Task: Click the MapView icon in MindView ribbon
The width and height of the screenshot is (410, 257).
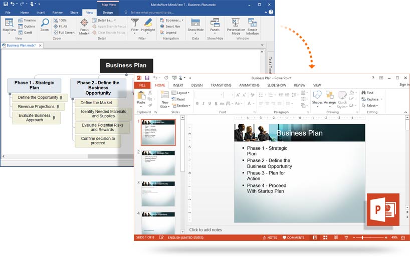Action: (9, 26)
